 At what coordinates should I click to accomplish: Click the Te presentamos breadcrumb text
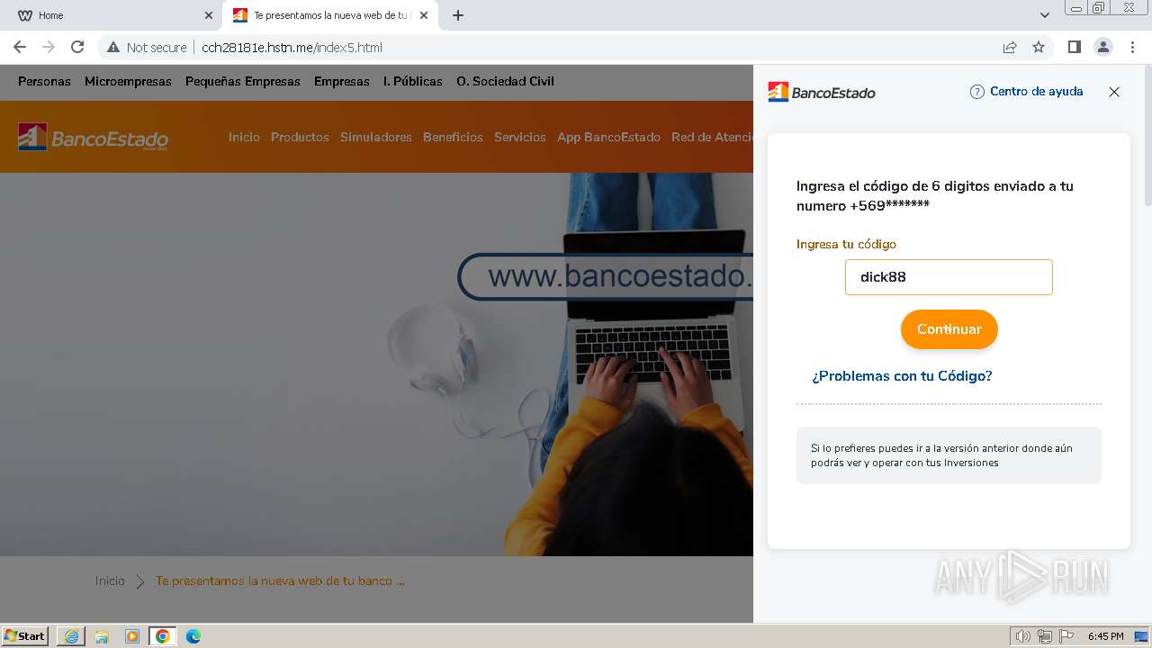280,581
